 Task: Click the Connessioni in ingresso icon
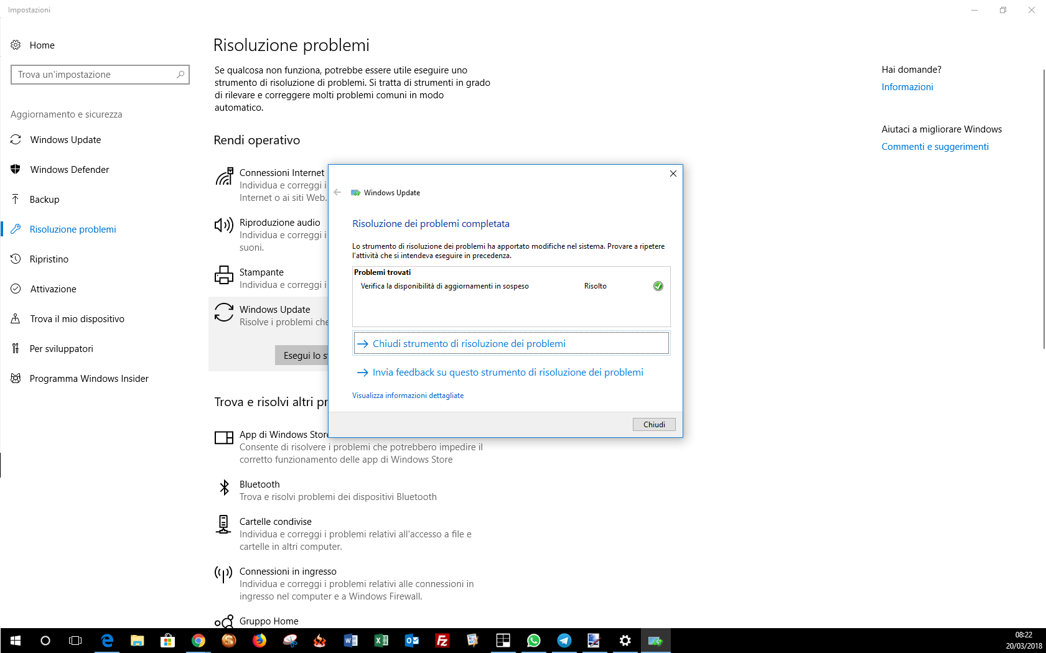pos(223,574)
